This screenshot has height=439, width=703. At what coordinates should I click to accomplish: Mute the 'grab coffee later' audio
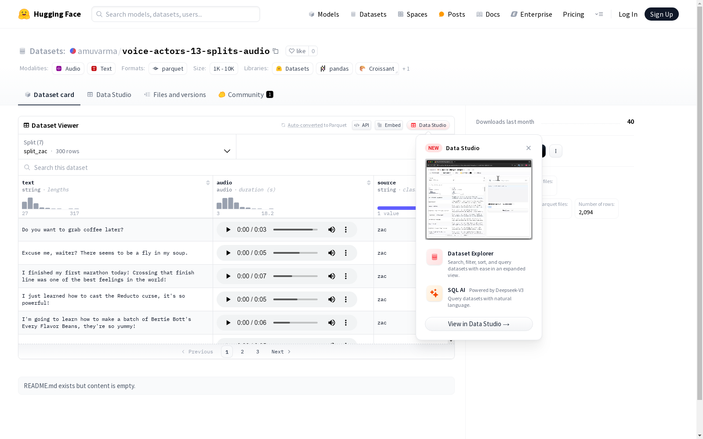pyautogui.click(x=332, y=230)
